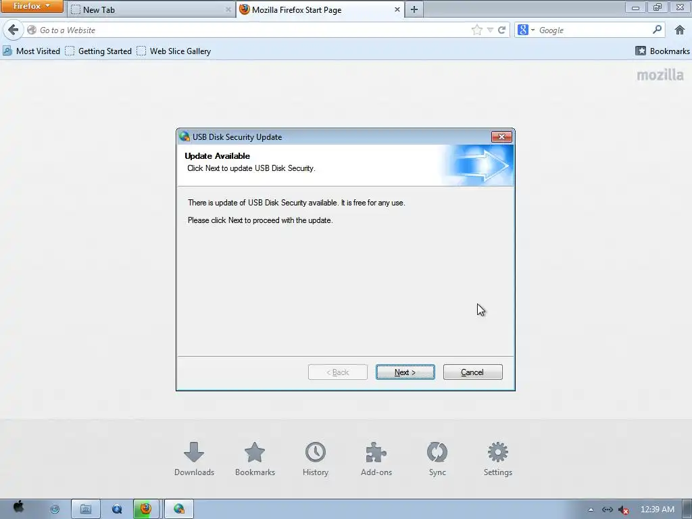Image resolution: width=692 pixels, height=519 pixels.
Task: Cancel the USB Disk Security update
Action: (x=472, y=372)
